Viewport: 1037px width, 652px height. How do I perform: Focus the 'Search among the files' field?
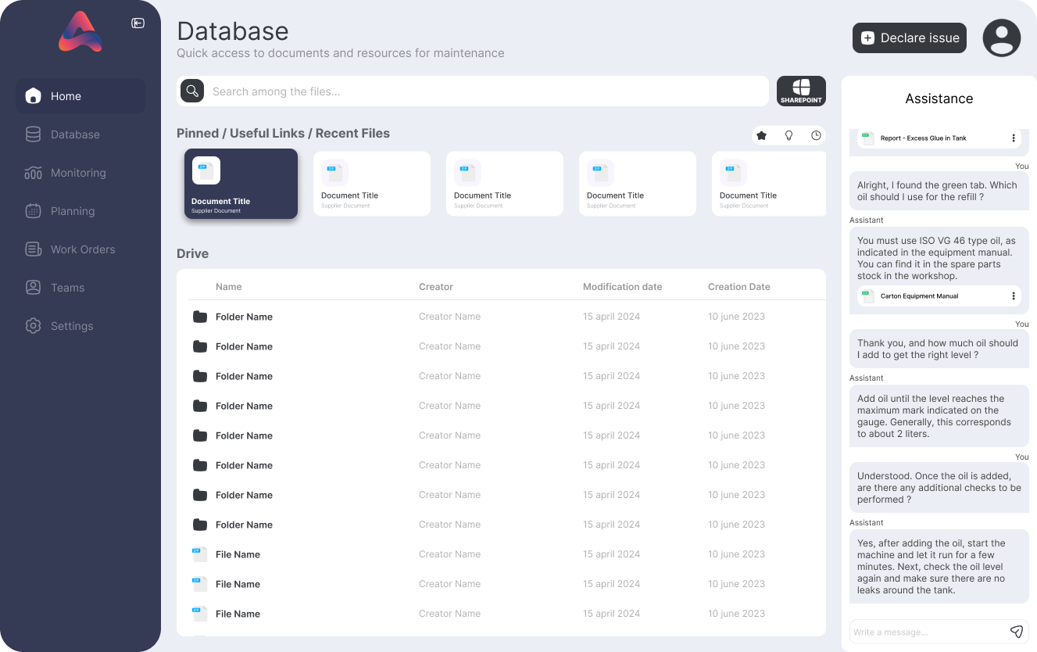click(x=473, y=91)
